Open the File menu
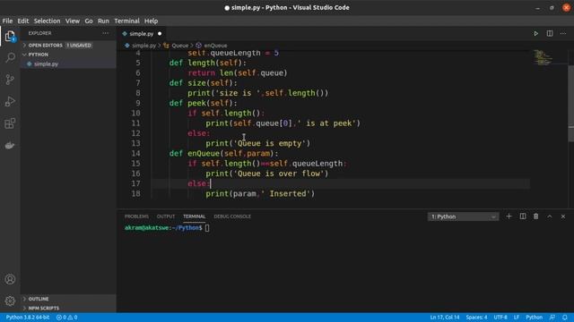This screenshot has height=322, width=574. (x=7, y=21)
